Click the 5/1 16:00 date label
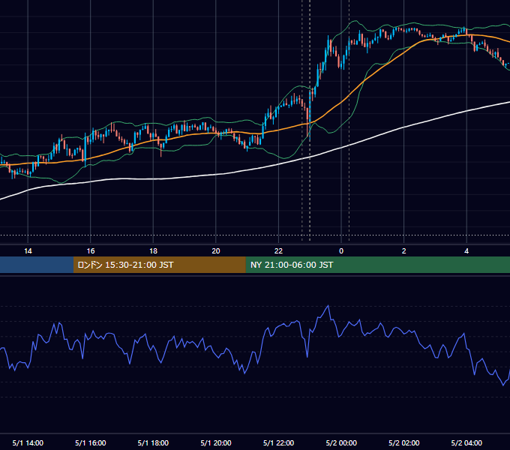The image size is (510, 450). 91,442
